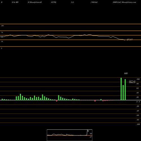Click the '27' value in the mini chart
Screen dimensions: 141x141
pyautogui.click(x=91, y=137)
